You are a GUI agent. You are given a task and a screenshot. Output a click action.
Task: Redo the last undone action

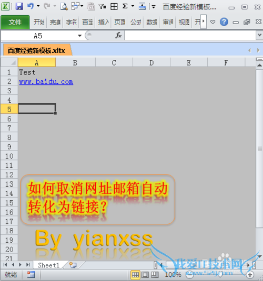(x=47, y=6)
